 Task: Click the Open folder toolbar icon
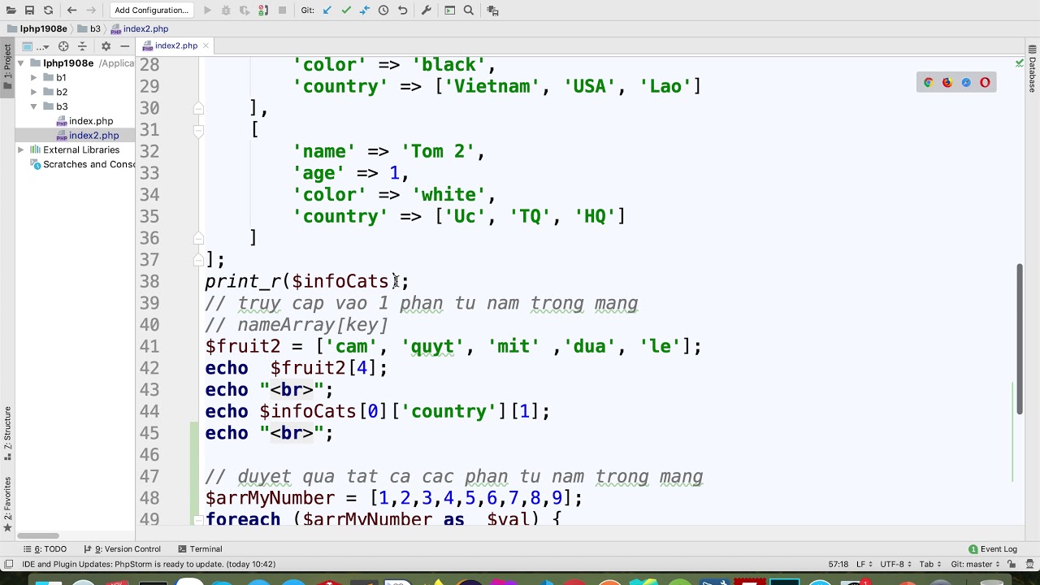[10, 11]
